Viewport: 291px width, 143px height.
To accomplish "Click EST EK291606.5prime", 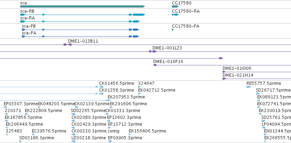I will coord(128,104).
